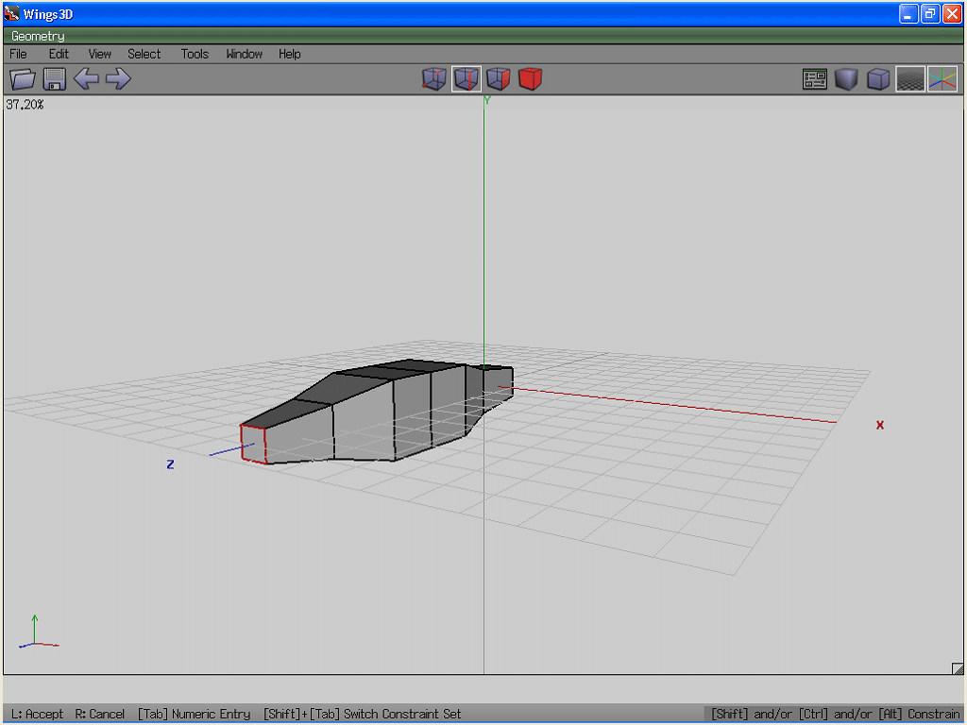Switch to face selection mode cube
This screenshot has width=967, height=725.
pos(499,79)
